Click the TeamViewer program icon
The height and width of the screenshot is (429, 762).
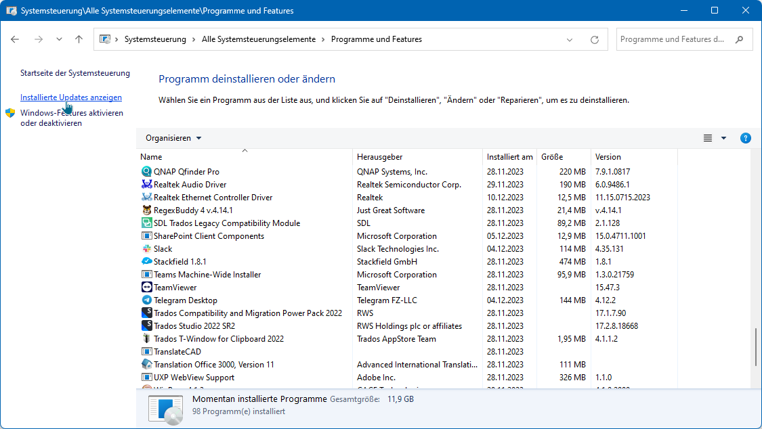tap(146, 288)
